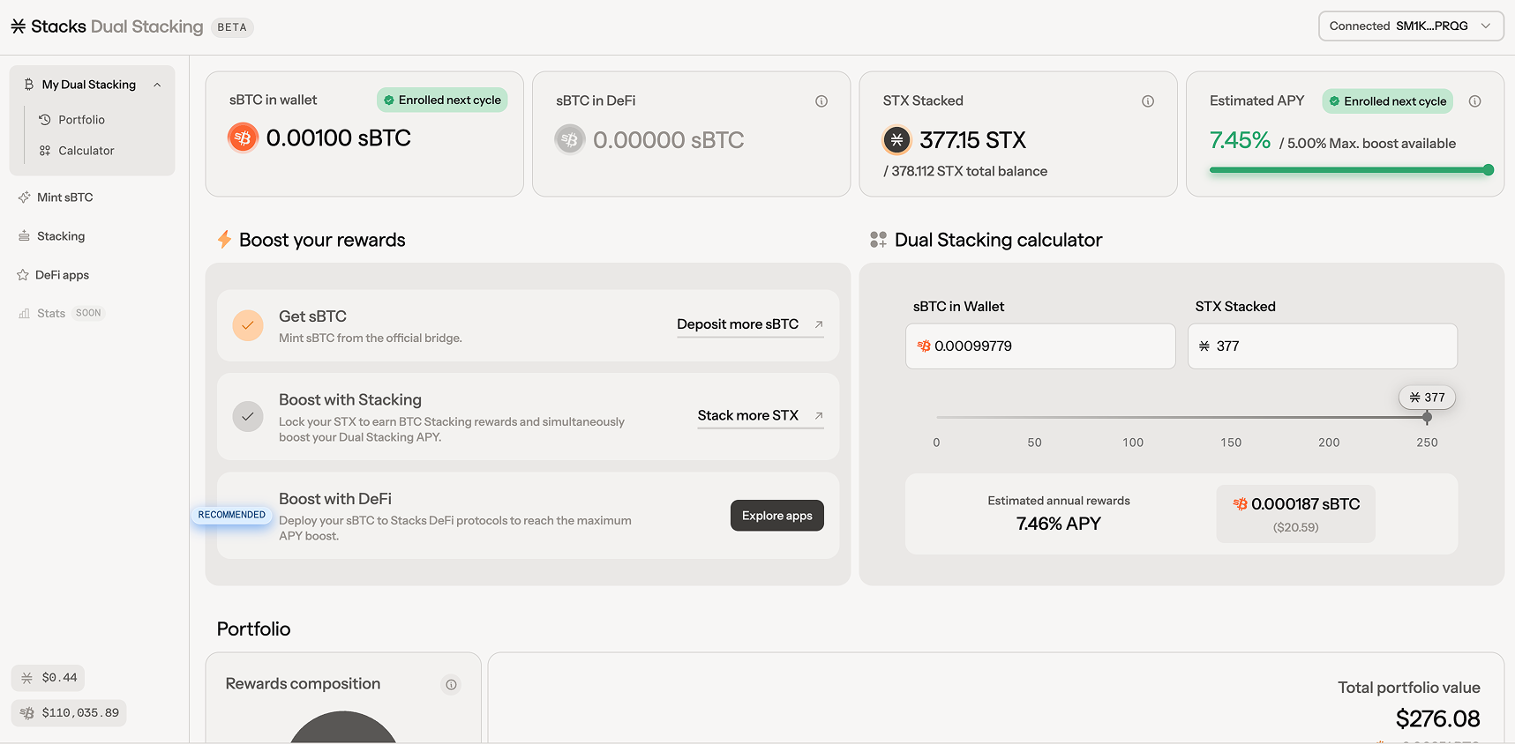Click the STX Stacked slider handle

(x=1427, y=417)
